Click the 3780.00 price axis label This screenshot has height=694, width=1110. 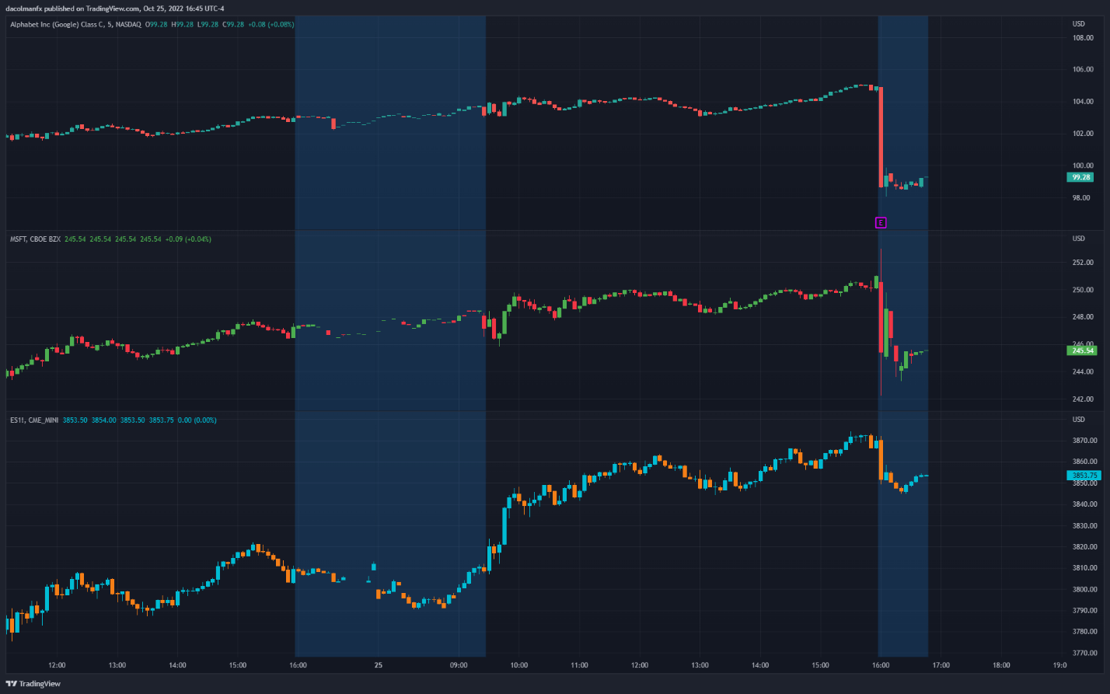click(x=1084, y=633)
